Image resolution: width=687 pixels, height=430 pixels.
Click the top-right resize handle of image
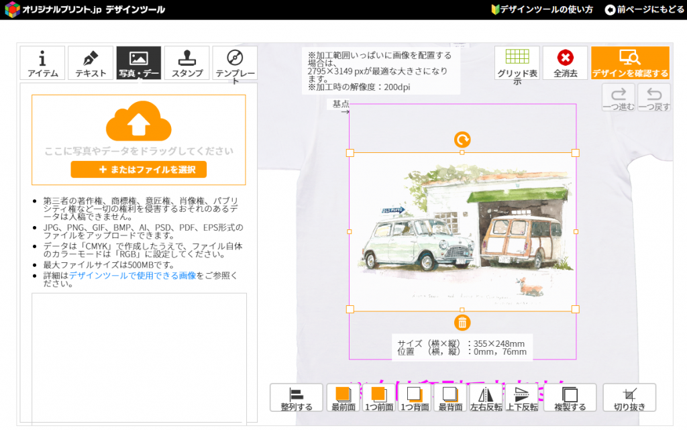click(x=575, y=153)
